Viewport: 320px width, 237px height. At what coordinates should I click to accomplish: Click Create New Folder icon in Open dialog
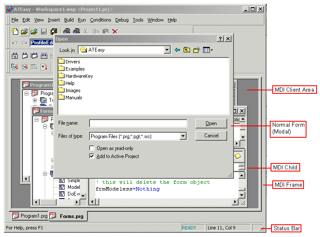tap(197, 50)
